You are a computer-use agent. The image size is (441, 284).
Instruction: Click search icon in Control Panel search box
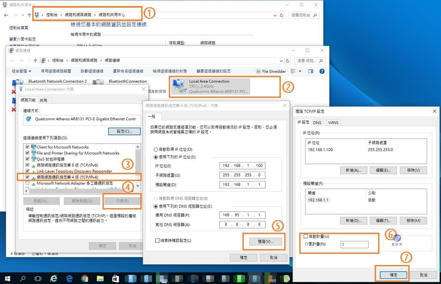[315, 15]
